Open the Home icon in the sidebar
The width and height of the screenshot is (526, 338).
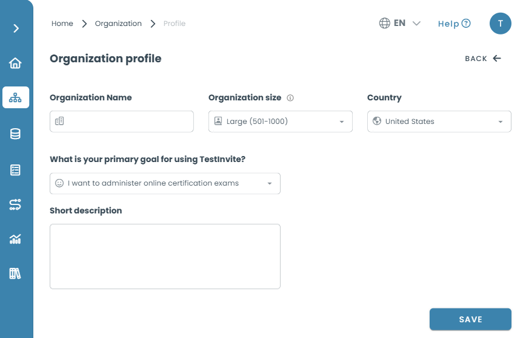click(15, 63)
